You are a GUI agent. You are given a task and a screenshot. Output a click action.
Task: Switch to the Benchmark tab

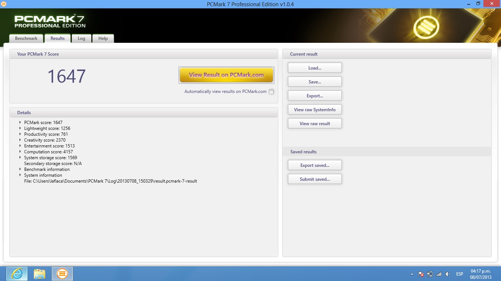[26, 38]
